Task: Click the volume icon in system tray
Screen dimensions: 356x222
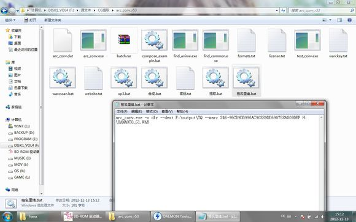Action: (x=322, y=216)
